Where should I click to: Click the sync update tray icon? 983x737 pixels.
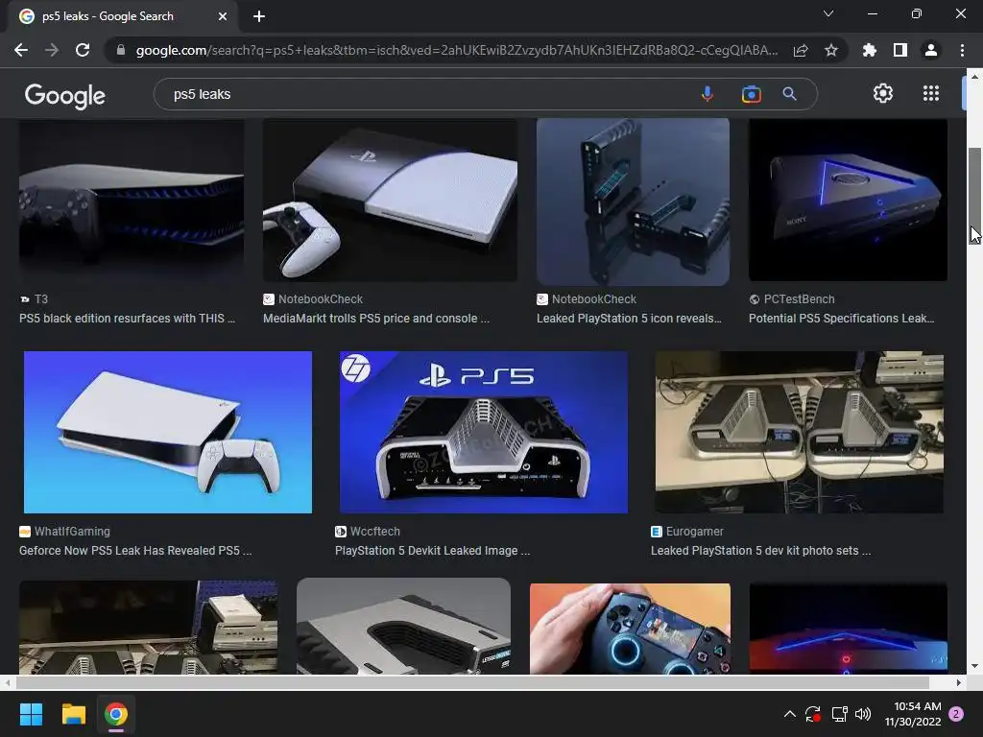813,714
